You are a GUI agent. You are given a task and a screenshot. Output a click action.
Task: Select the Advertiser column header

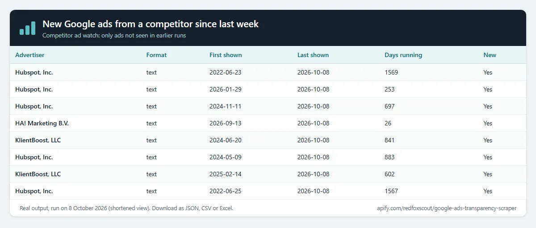30,55
